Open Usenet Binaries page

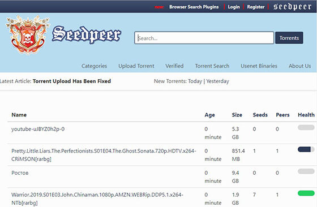tap(259, 66)
